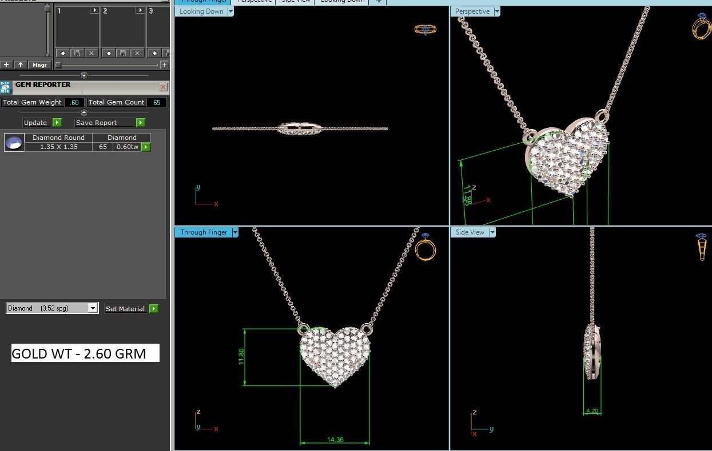
Task: Open the Mngr manager button
Action: pyautogui.click(x=39, y=65)
